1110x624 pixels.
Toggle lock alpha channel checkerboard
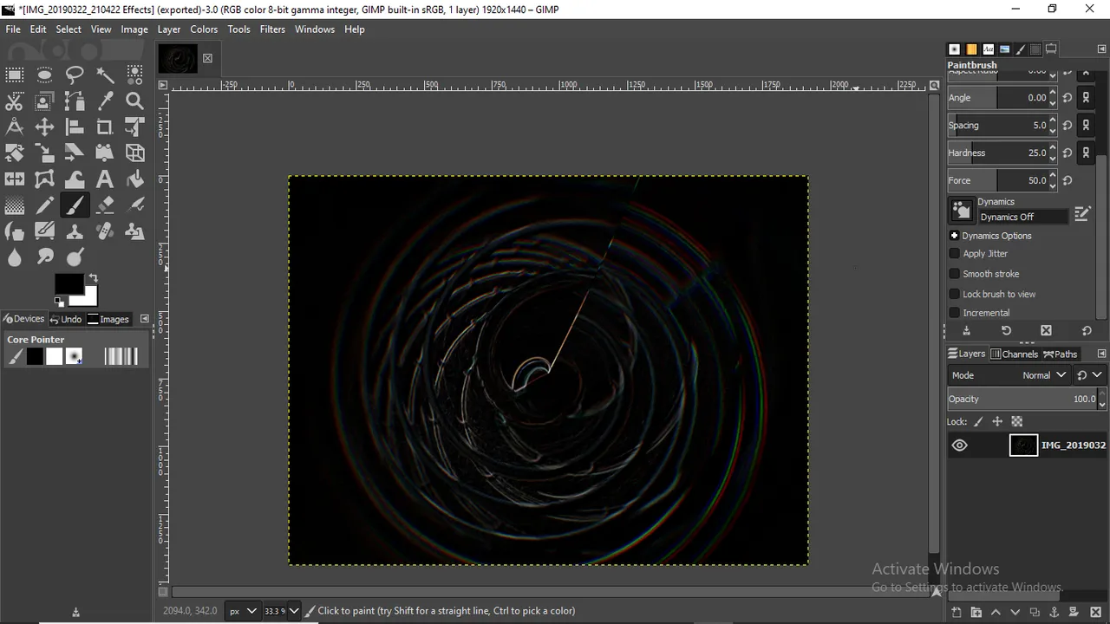pos(1017,422)
